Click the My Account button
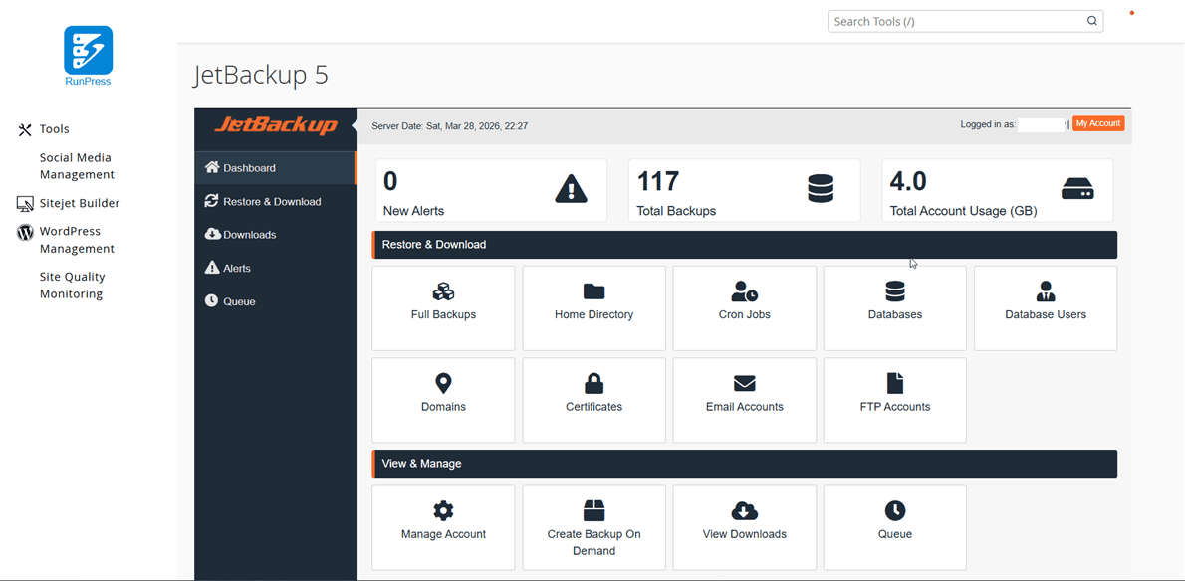The height and width of the screenshot is (581, 1185). click(x=1098, y=123)
